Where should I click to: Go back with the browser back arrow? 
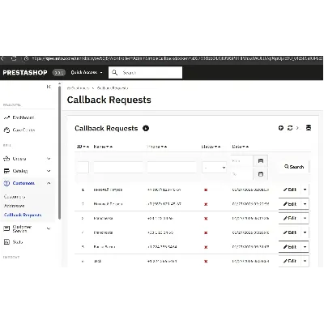point(2,58)
